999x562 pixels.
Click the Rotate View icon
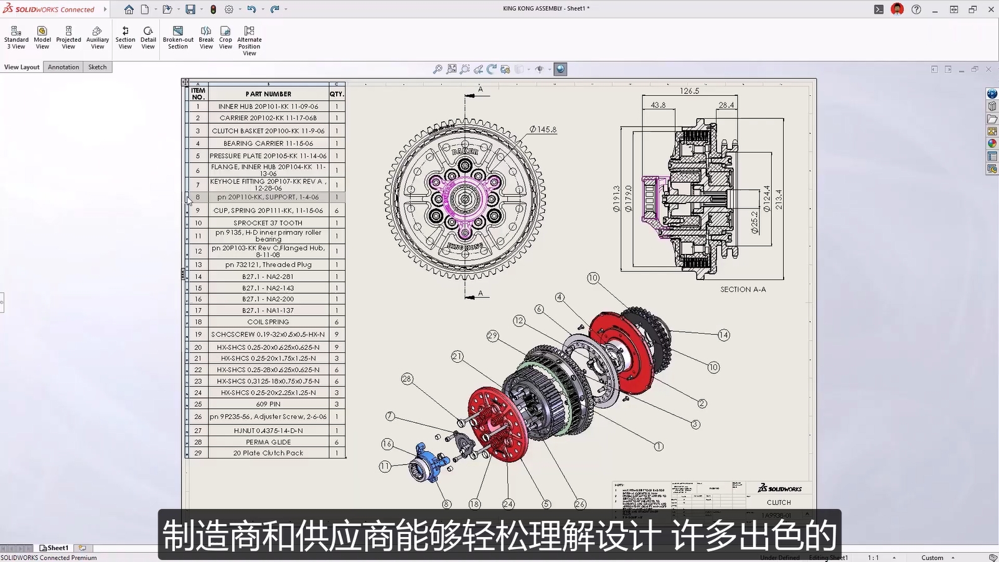click(491, 69)
